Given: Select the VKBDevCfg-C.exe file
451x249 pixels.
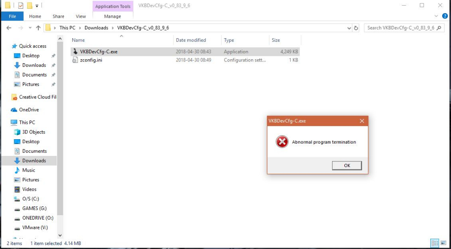Looking at the screenshot, I should coord(185,52).
